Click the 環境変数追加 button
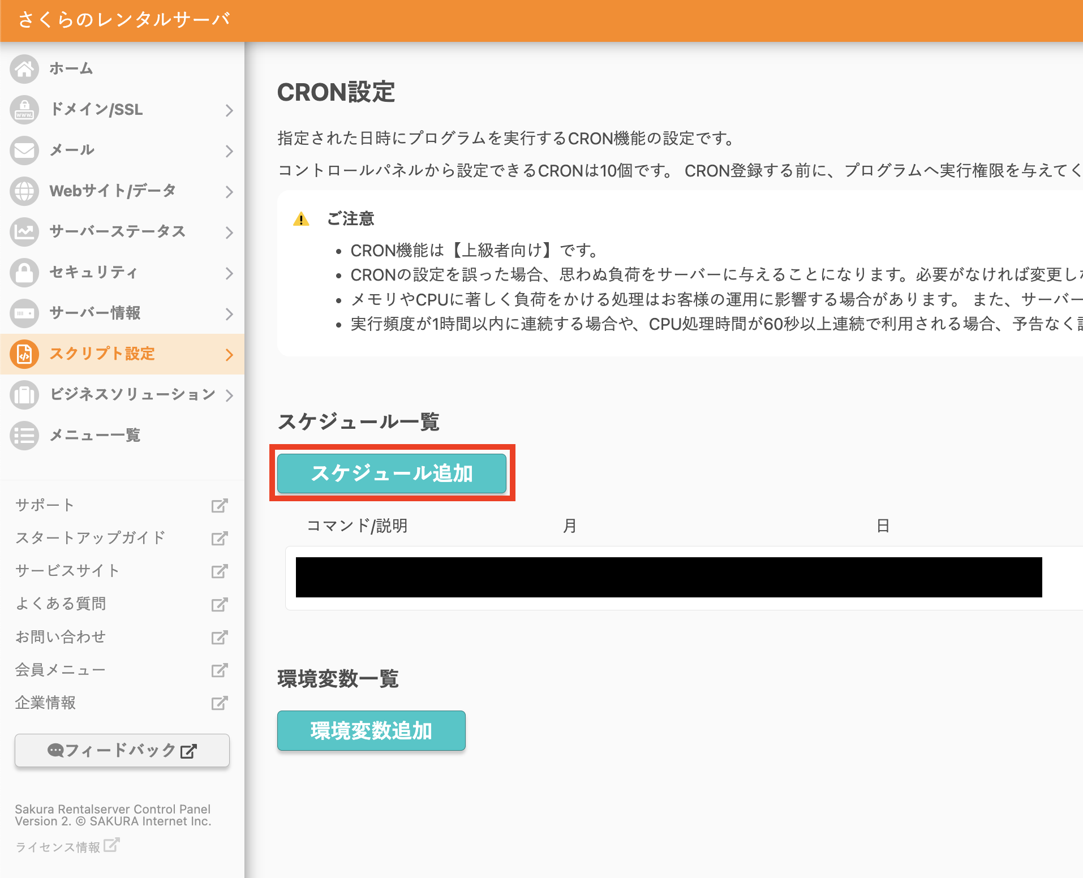The height and width of the screenshot is (878, 1083). tap(371, 730)
